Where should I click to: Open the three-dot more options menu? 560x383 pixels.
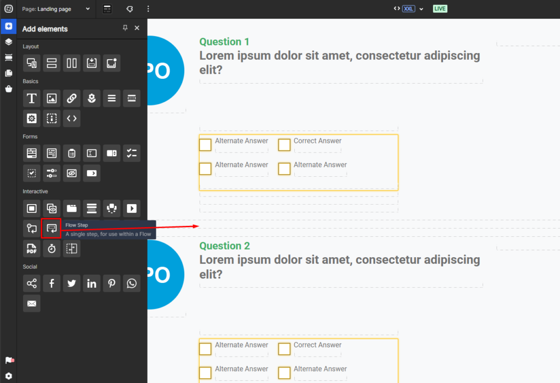[148, 9]
